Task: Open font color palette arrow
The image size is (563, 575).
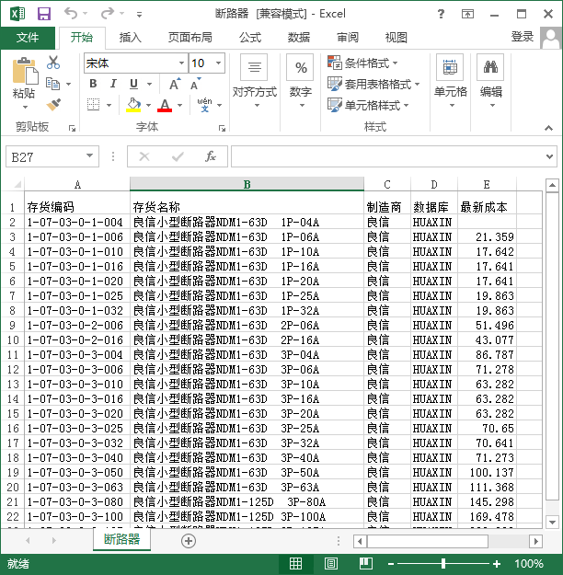Action: [179, 105]
